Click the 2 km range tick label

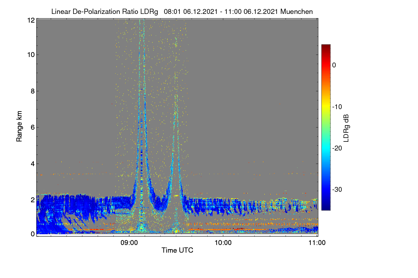(x=33, y=199)
